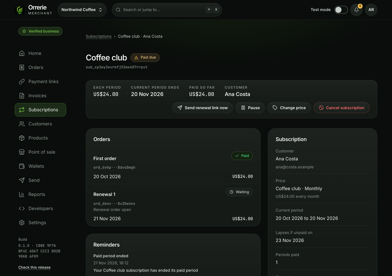This screenshot has width=392, height=276.
Task: Click the Paid status pill
Action: pyautogui.click(x=242, y=156)
